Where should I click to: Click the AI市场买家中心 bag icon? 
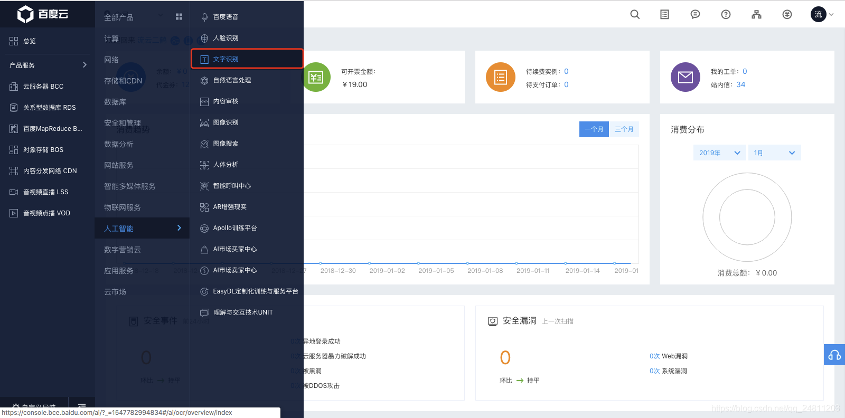(x=204, y=250)
